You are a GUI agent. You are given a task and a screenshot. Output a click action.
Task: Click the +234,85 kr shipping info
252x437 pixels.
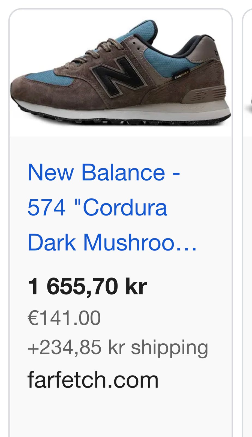(118, 348)
